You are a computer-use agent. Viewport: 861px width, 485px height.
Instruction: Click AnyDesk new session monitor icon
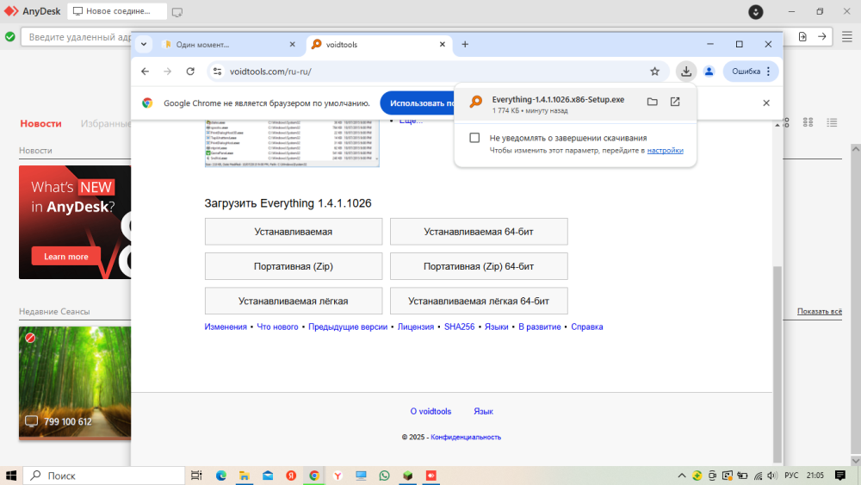coord(177,12)
